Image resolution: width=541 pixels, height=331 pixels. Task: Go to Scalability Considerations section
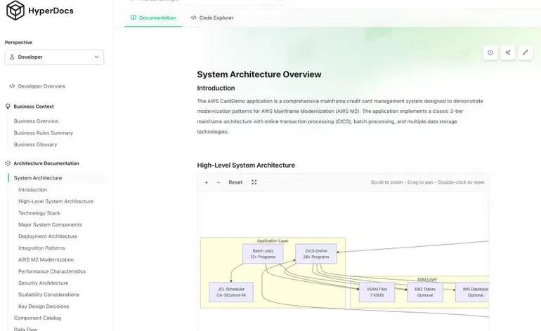(x=49, y=295)
